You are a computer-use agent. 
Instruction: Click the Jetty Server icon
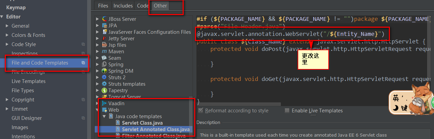pyautogui.click(x=104, y=39)
